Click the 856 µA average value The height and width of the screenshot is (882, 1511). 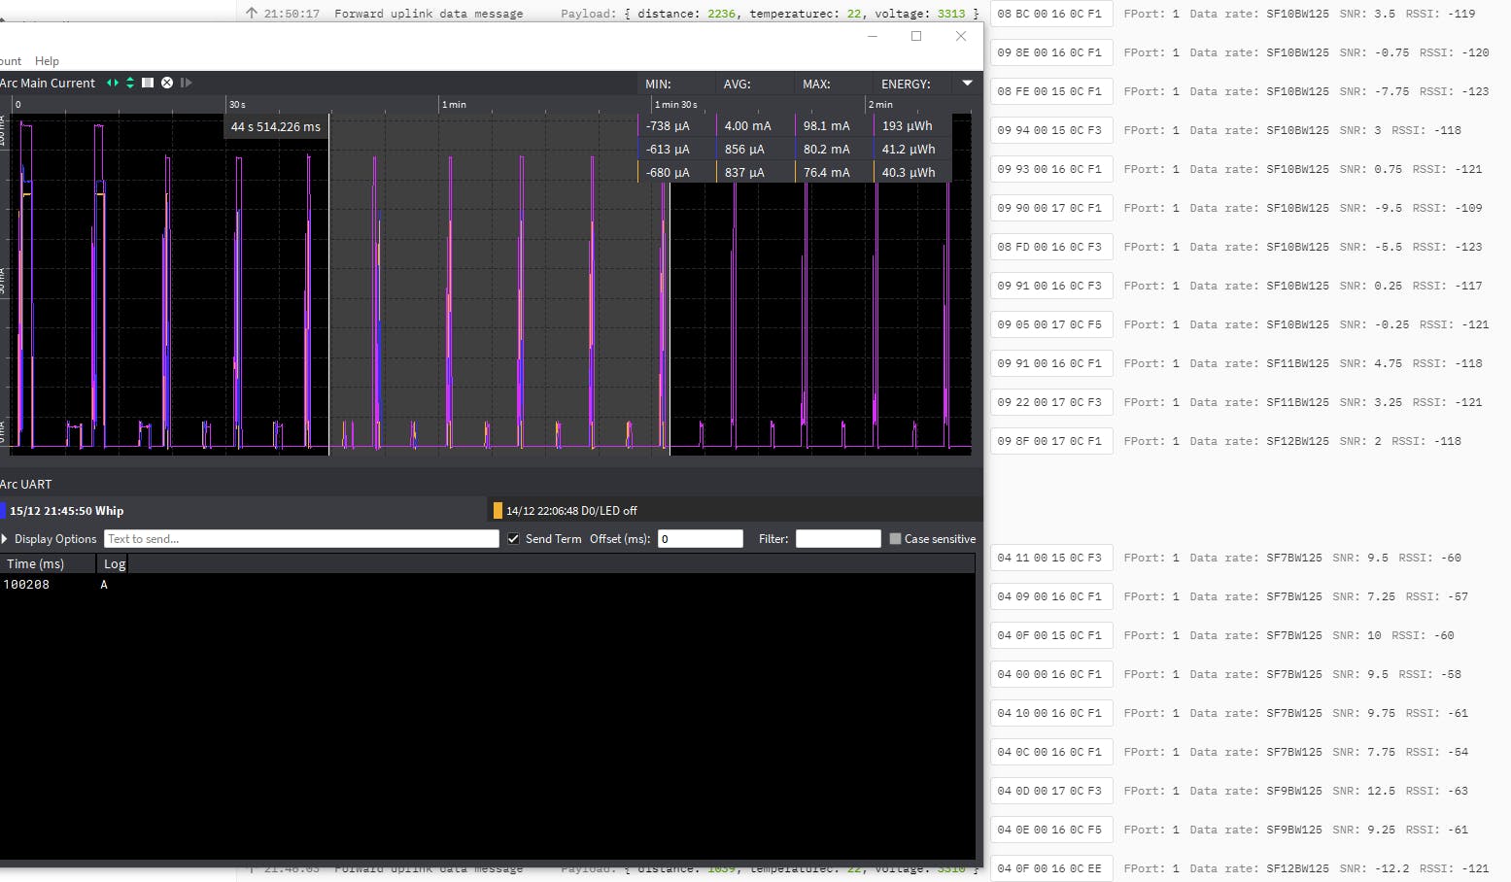744,150
